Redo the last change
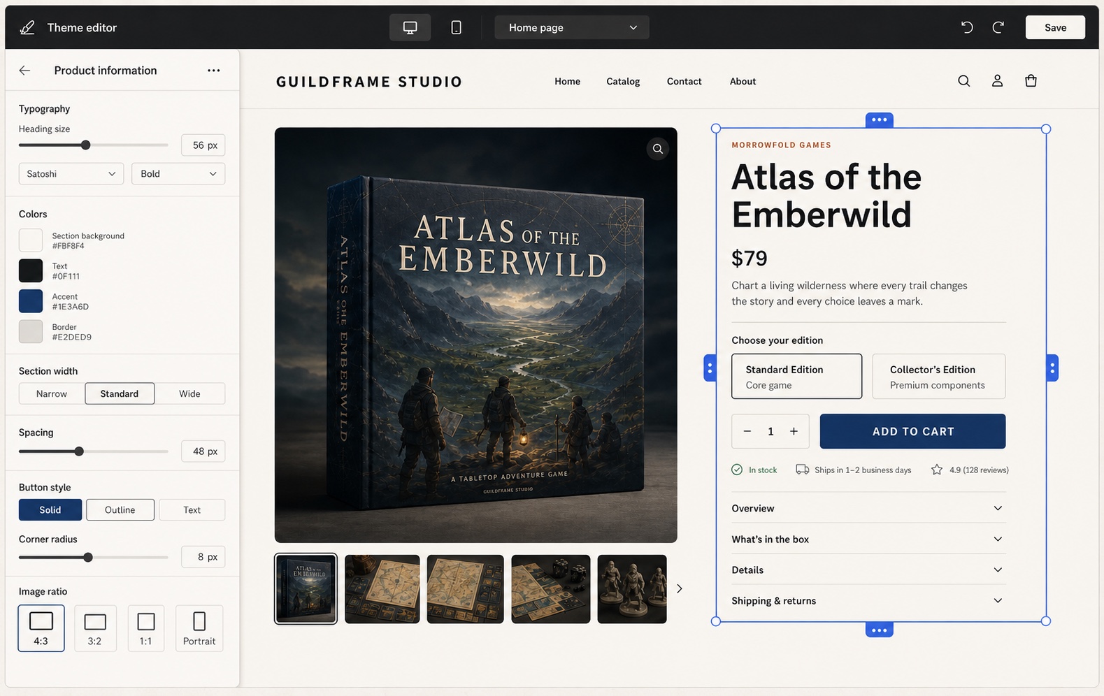Viewport: 1104px width, 696px height. pyautogui.click(x=998, y=27)
